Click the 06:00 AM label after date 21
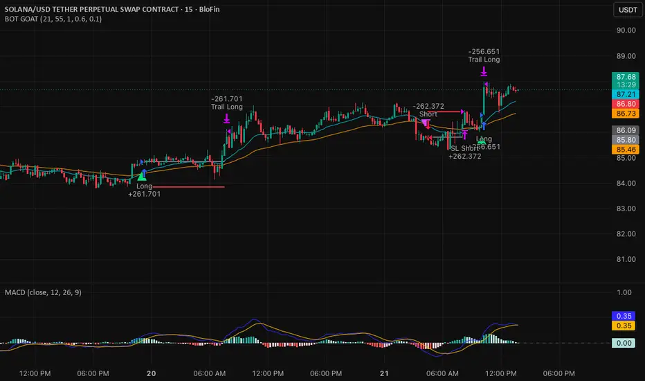645x381 pixels. tap(442, 373)
